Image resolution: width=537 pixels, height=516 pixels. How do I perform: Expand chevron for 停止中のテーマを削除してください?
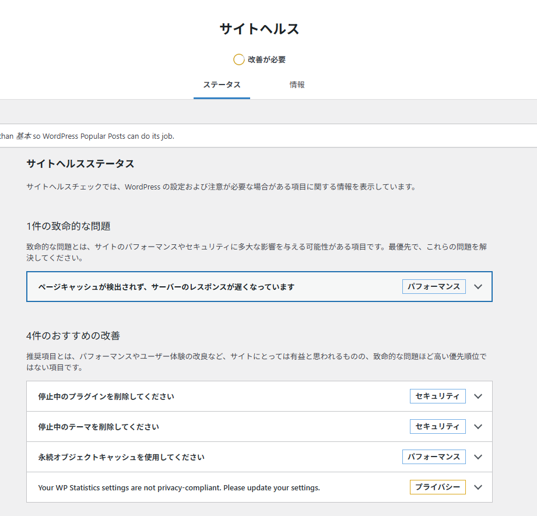[x=478, y=427]
